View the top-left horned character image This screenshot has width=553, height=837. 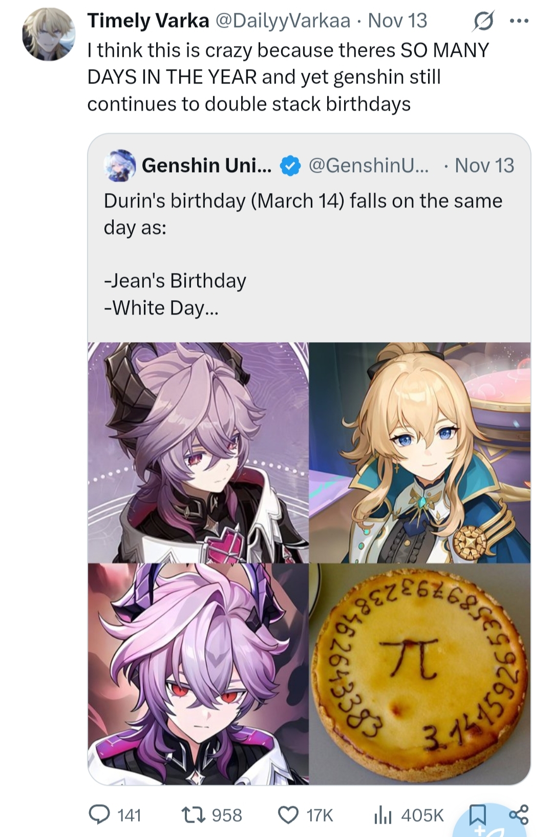[198, 452]
